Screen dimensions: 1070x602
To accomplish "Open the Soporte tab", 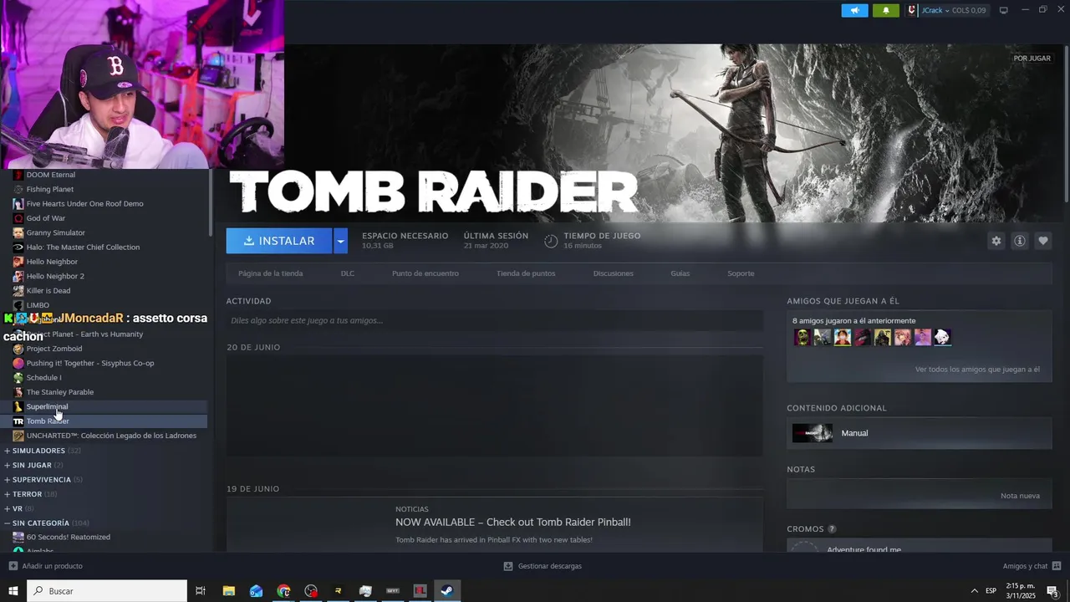I will click(741, 273).
